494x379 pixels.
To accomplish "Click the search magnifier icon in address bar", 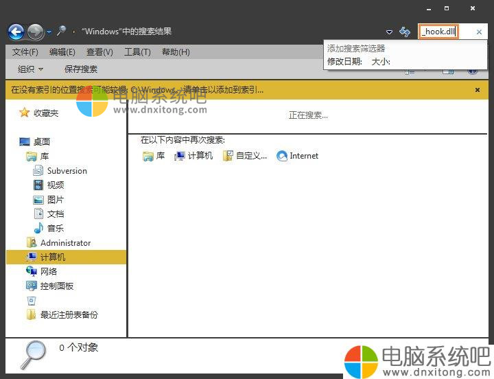I will (62, 31).
